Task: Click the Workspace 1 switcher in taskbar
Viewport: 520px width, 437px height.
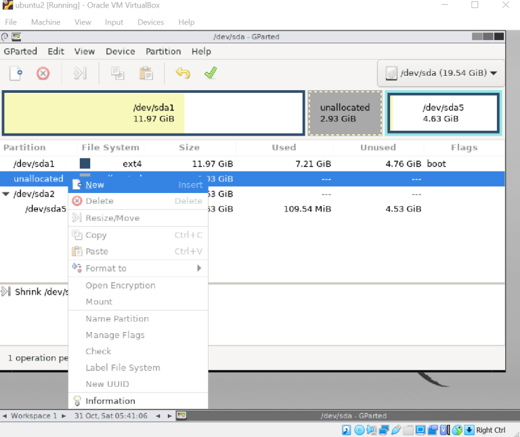Action: [x=34, y=415]
